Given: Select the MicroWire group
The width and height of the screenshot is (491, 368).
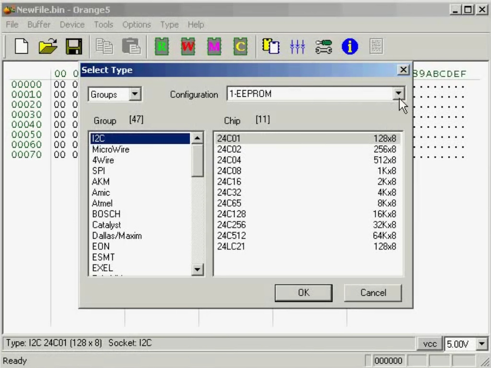Looking at the screenshot, I should coord(111,149).
